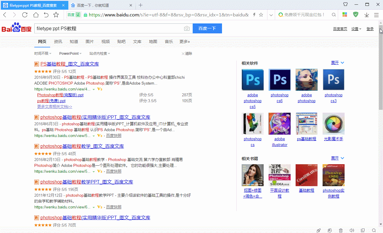Click the photoshop cs6 software thumbnail

tap(279, 80)
